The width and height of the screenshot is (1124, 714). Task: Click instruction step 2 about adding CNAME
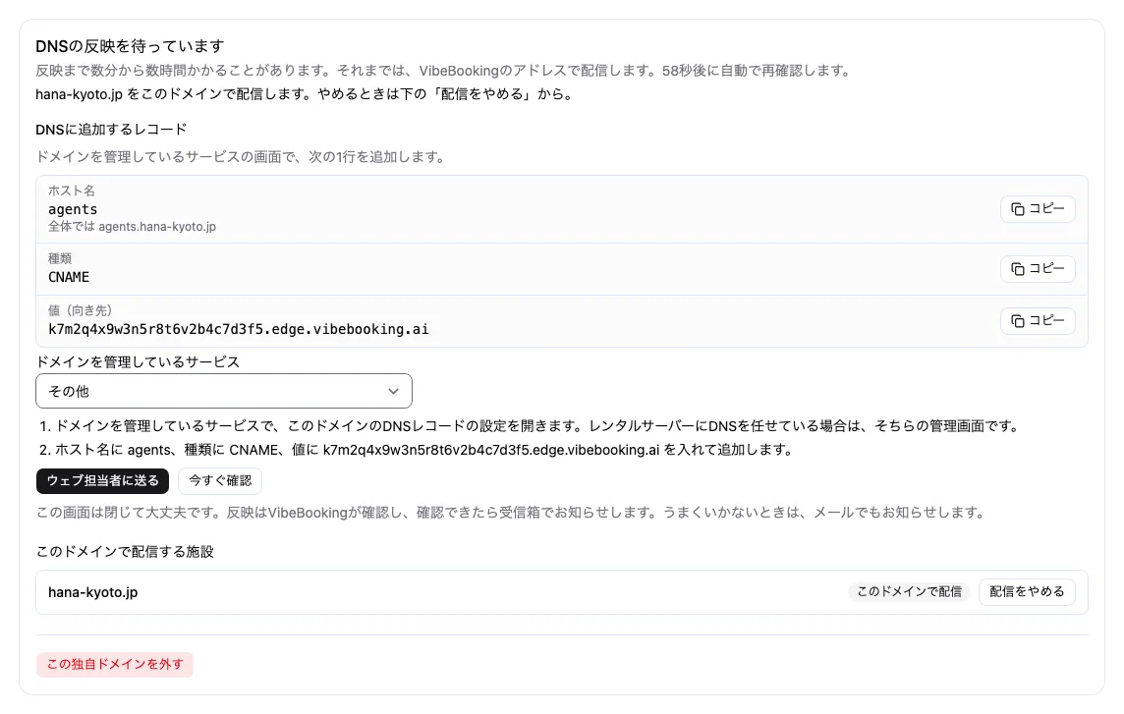coord(417,450)
